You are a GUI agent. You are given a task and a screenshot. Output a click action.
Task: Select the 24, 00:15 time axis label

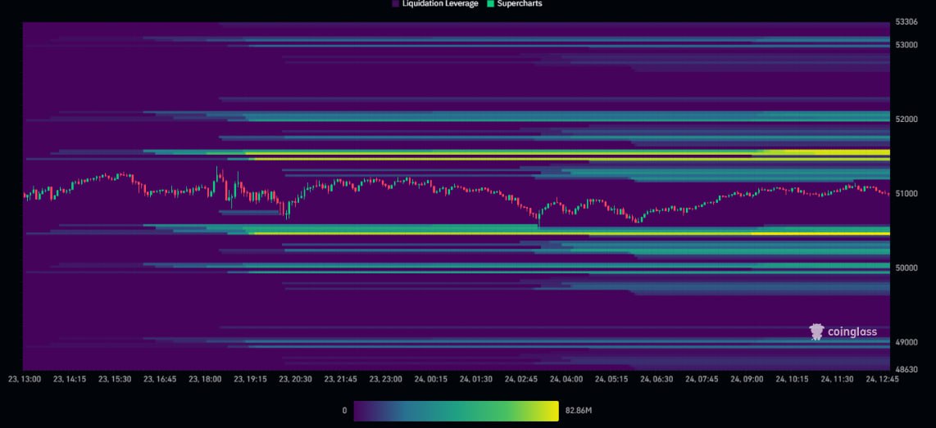(x=429, y=380)
